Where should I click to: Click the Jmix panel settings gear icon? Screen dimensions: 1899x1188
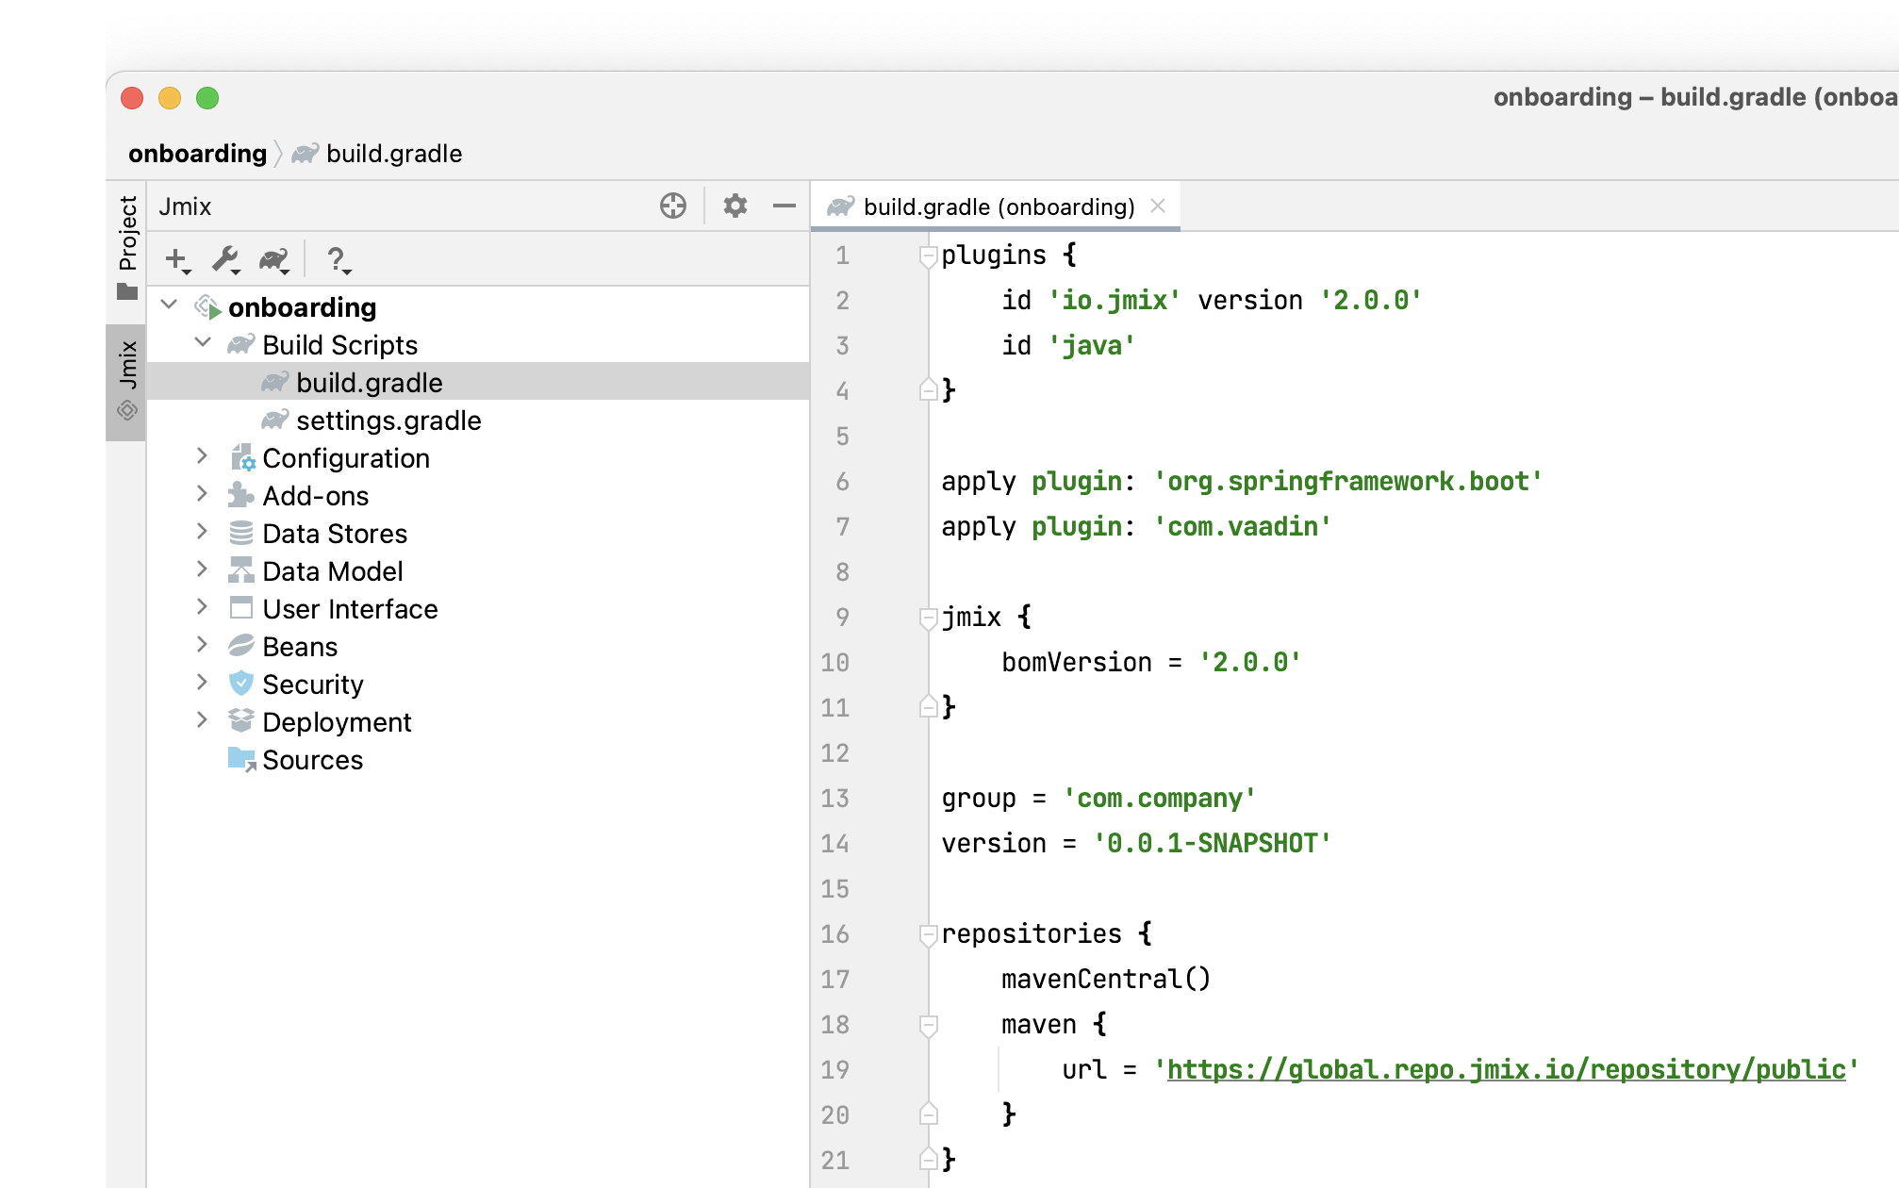tap(736, 206)
